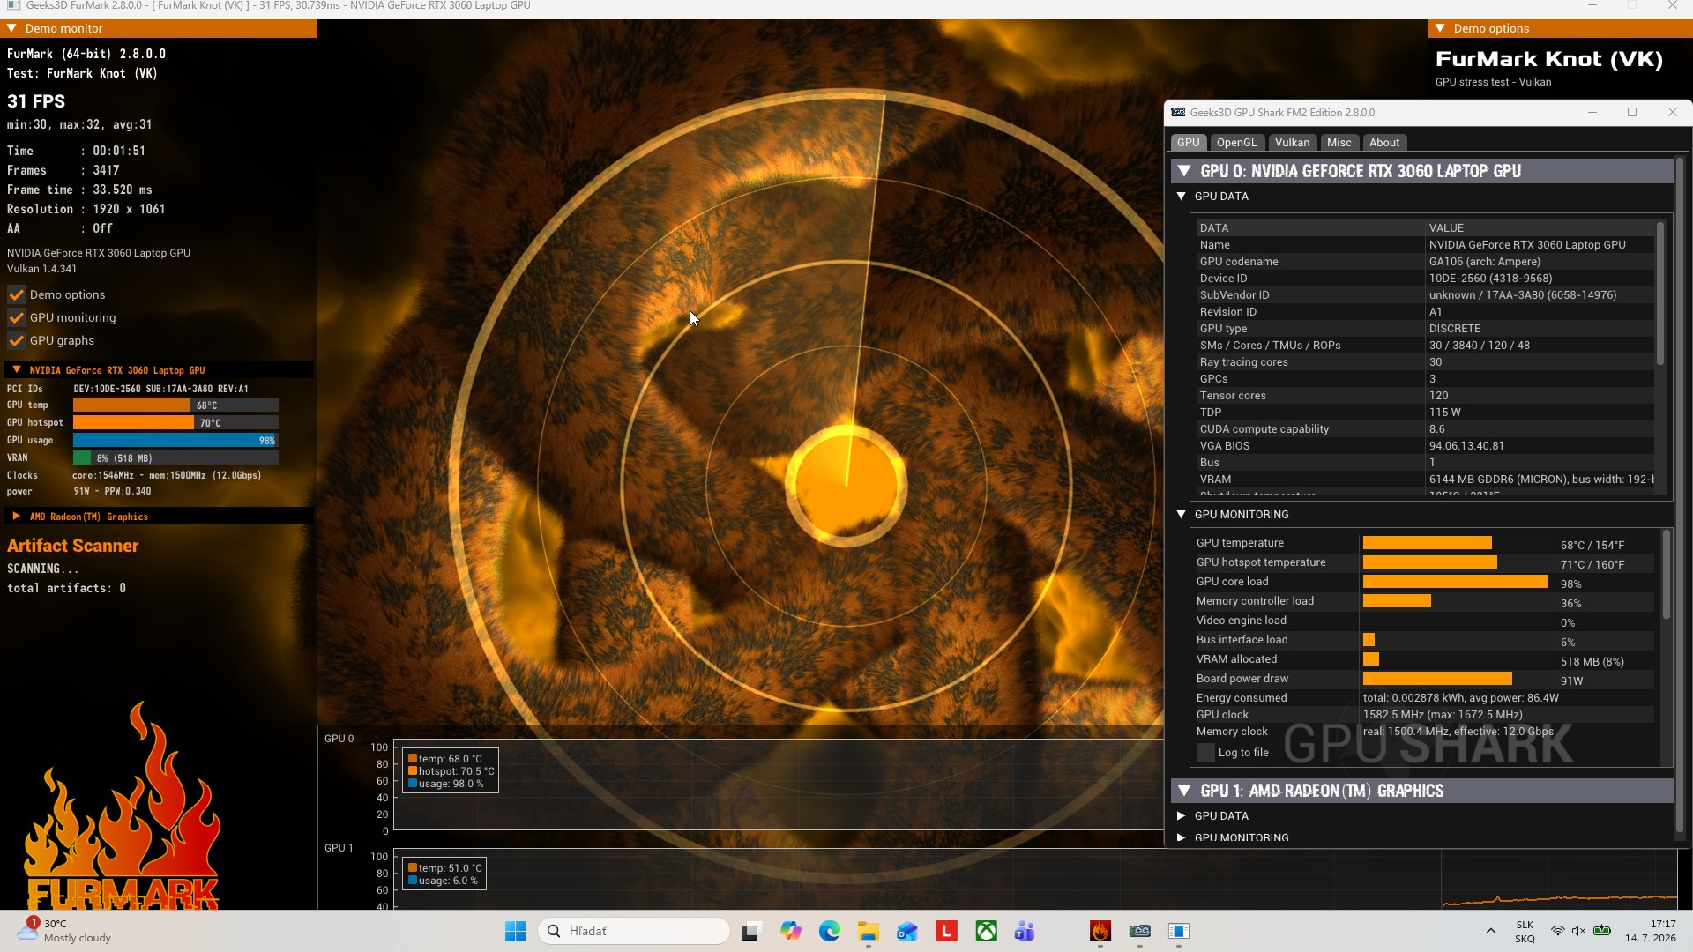The height and width of the screenshot is (952, 1693).
Task: Click the GPU usage bar in Demo monitor
Action: [175, 441]
